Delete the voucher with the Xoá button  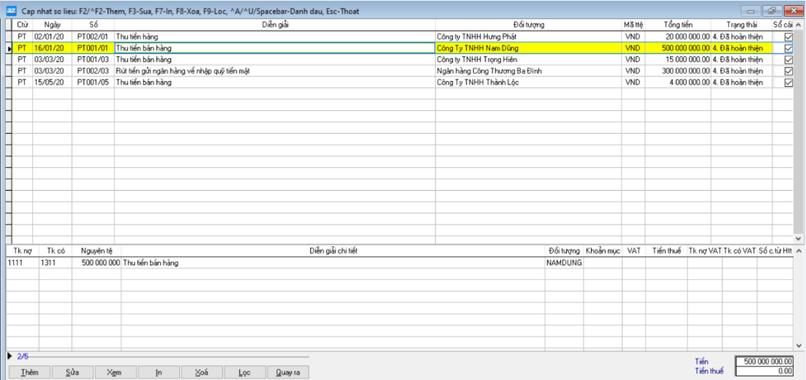[x=201, y=372]
